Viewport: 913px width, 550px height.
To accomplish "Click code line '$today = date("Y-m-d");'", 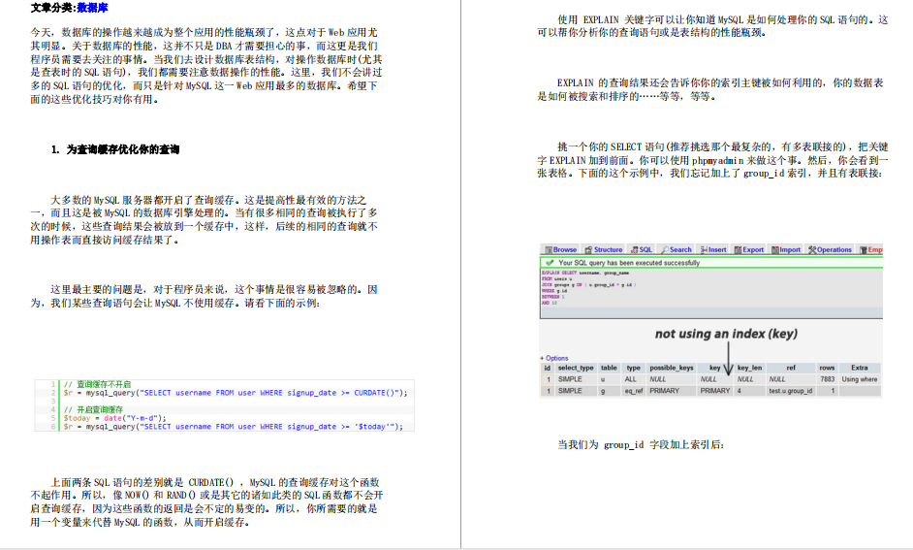I will (x=114, y=418).
